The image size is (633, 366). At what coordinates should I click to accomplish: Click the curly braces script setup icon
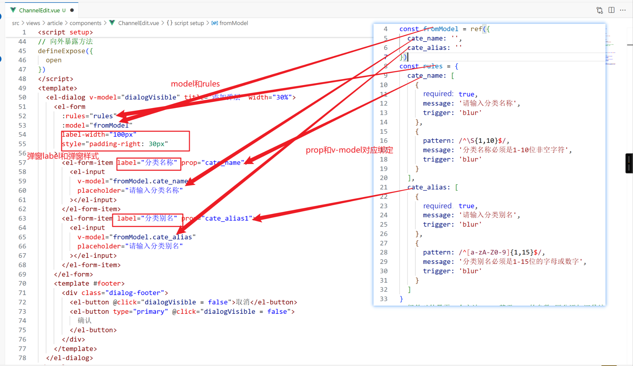[x=170, y=23]
